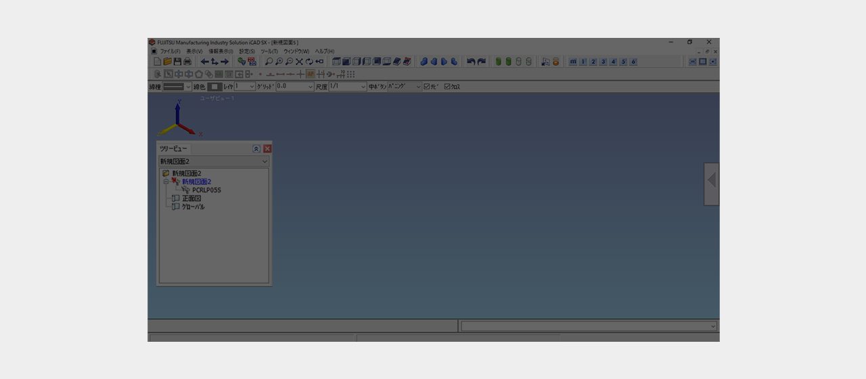Collapse the blue 新規図面2 tree node
866x379 pixels.
coord(166,182)
